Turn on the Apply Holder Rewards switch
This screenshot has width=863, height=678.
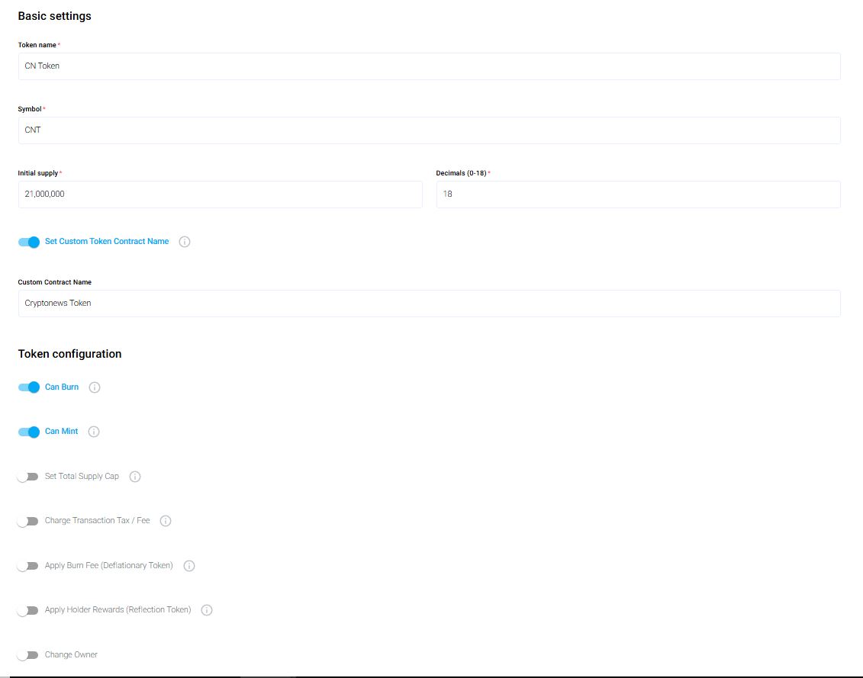coord(28,610)
